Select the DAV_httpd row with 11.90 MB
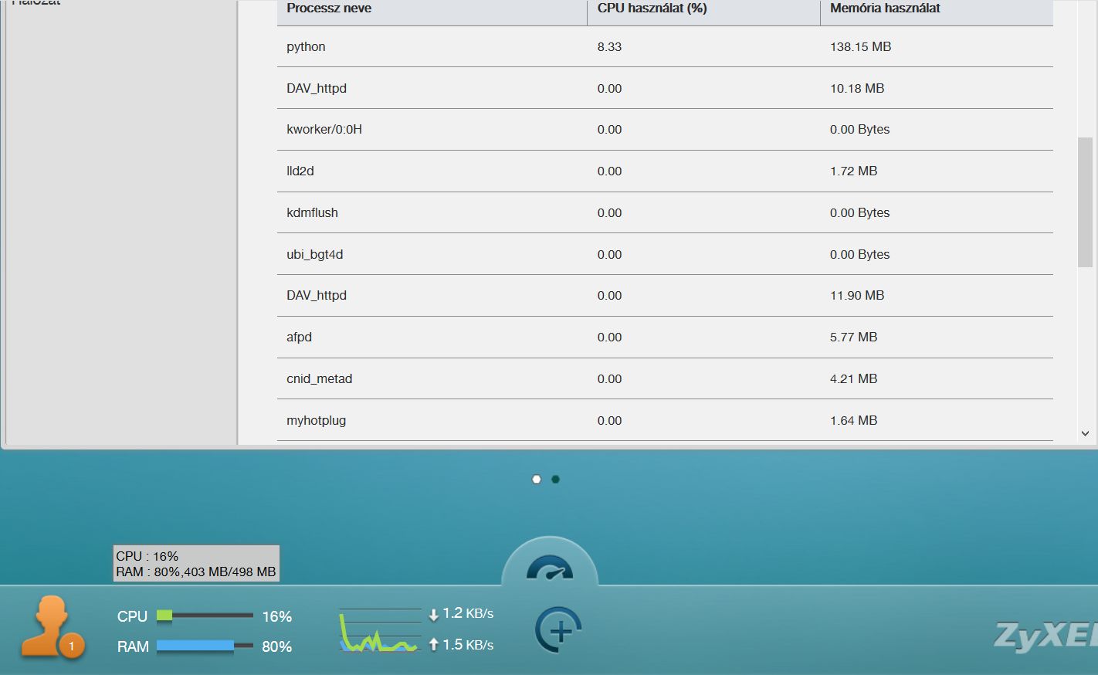Screen dimensions: 1098x675 pos(665,296)
